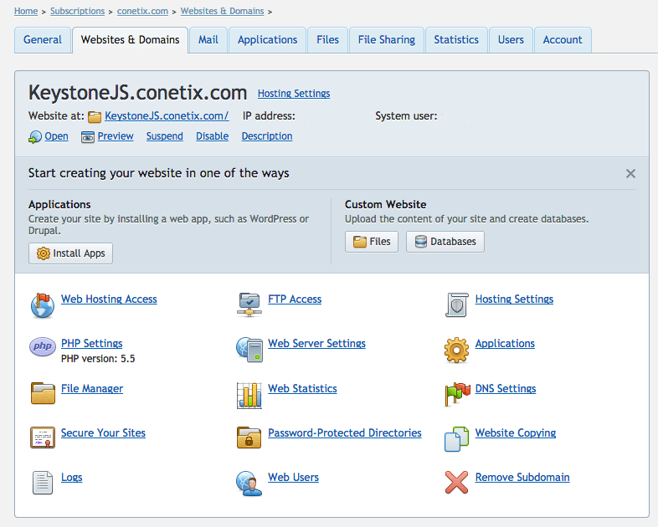Open the KeystoneJS.conetix.com/ website link
Screen dimensions: 658x527
tap(167, 116)
